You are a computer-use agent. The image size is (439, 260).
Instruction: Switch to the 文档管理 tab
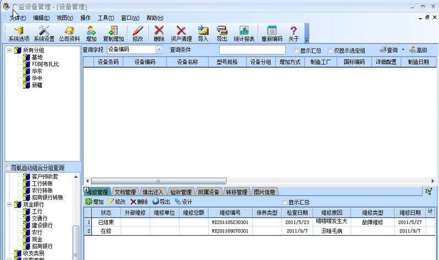[x=125, y=192]
